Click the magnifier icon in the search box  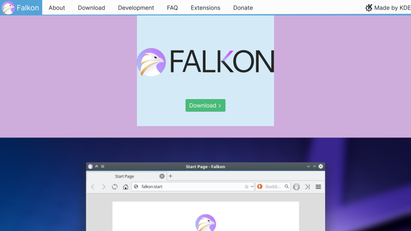coord(287,187)
